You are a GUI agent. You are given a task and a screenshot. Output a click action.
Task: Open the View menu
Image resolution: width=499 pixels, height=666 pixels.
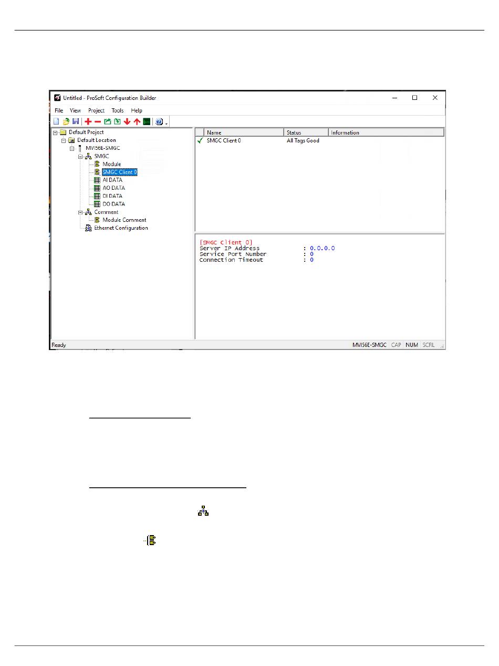click(76, 111)
